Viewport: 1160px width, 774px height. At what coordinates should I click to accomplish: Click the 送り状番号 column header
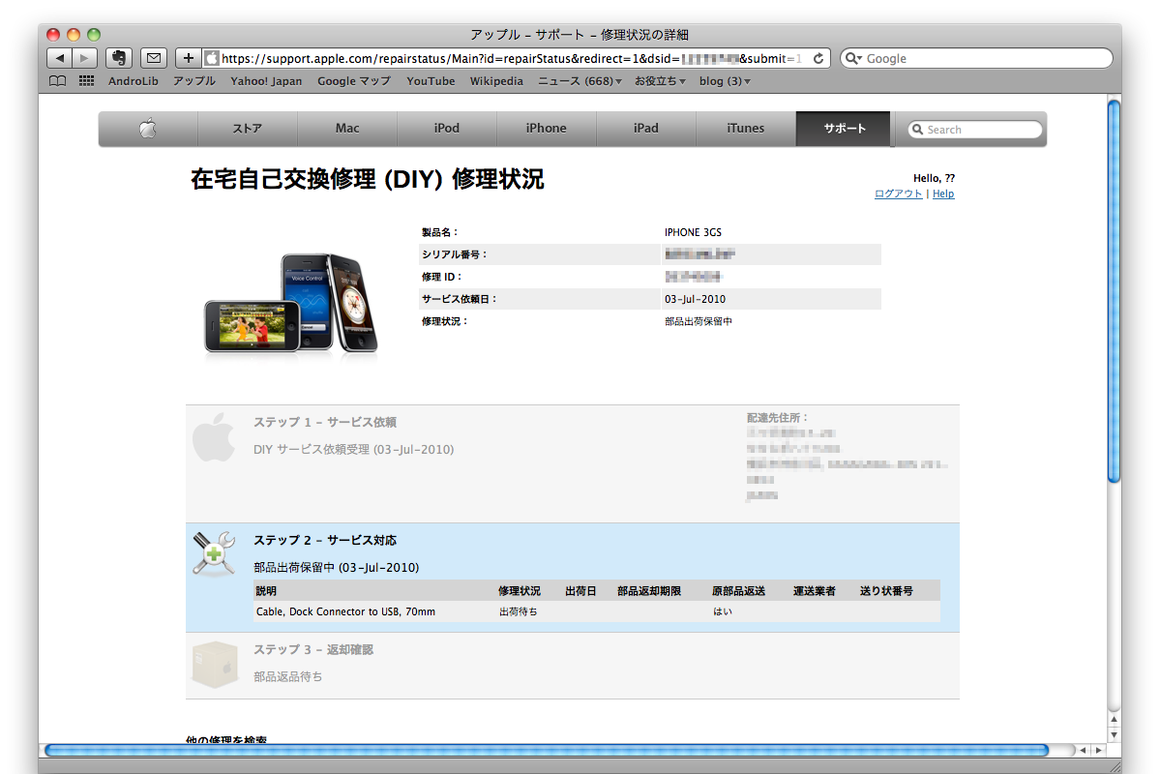[886, 590]
